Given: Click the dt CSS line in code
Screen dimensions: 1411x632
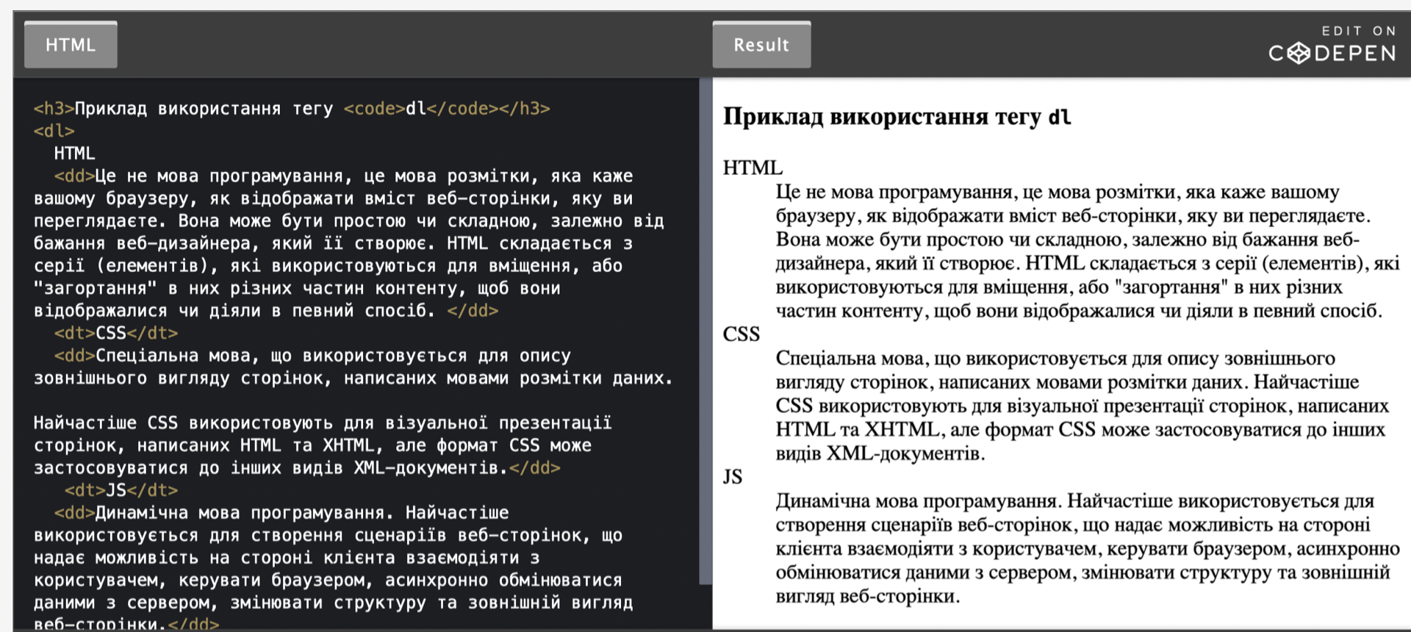Looking at the screenshot, I should pyautogui.click(x=115, y=333).
